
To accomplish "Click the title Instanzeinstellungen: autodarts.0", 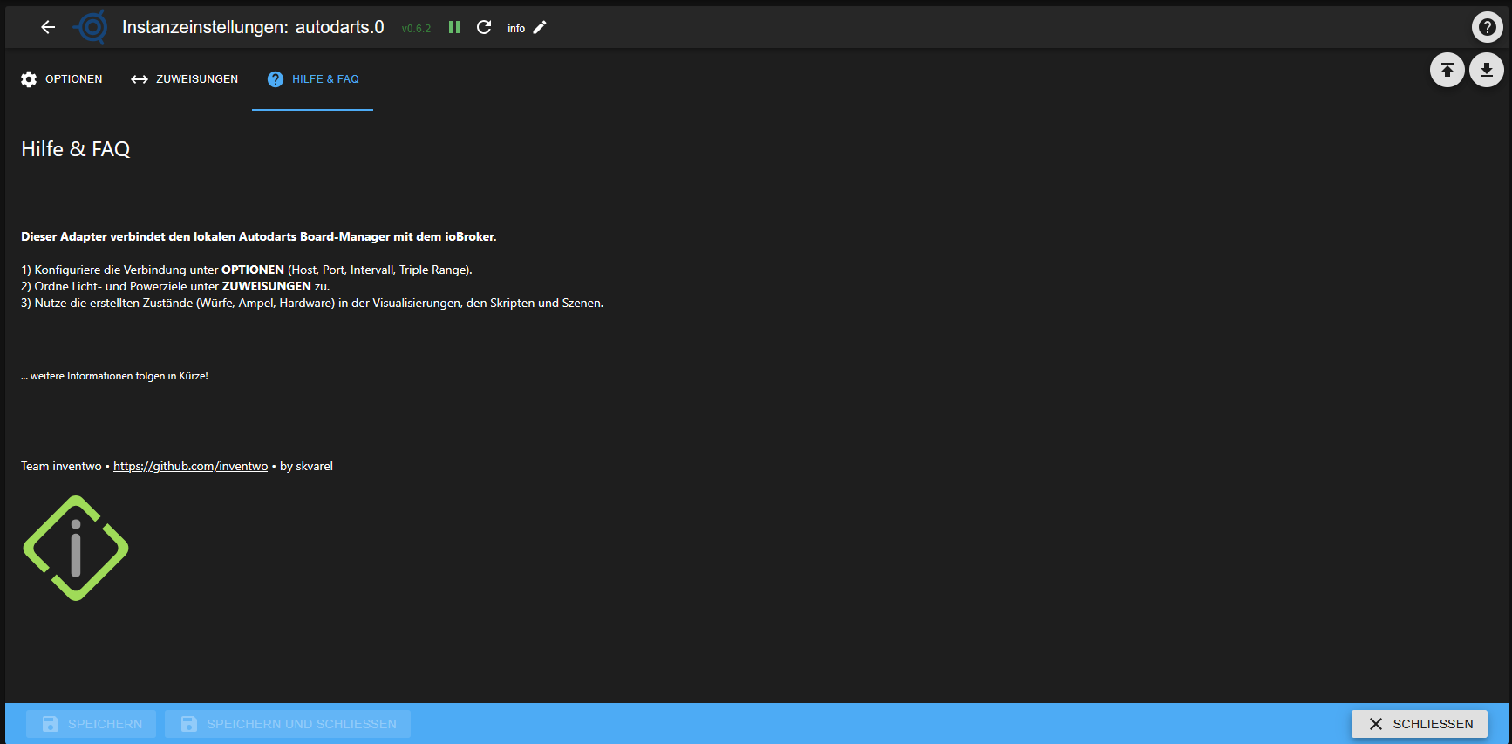I will click(x=253, y=27).
